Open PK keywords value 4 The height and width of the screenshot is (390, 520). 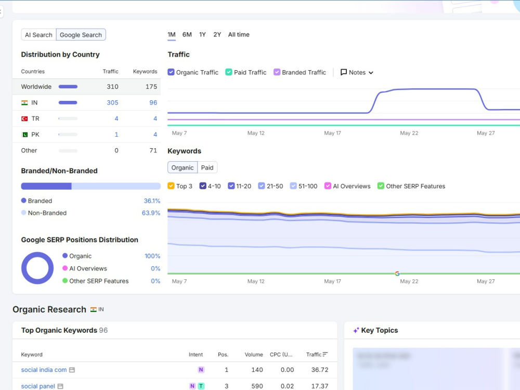pyautogui.click(x=155, y=135)
